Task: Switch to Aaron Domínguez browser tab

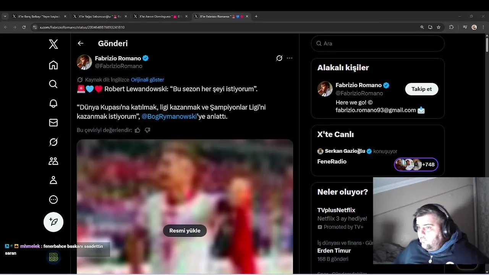Action: [x=160, y=16]
